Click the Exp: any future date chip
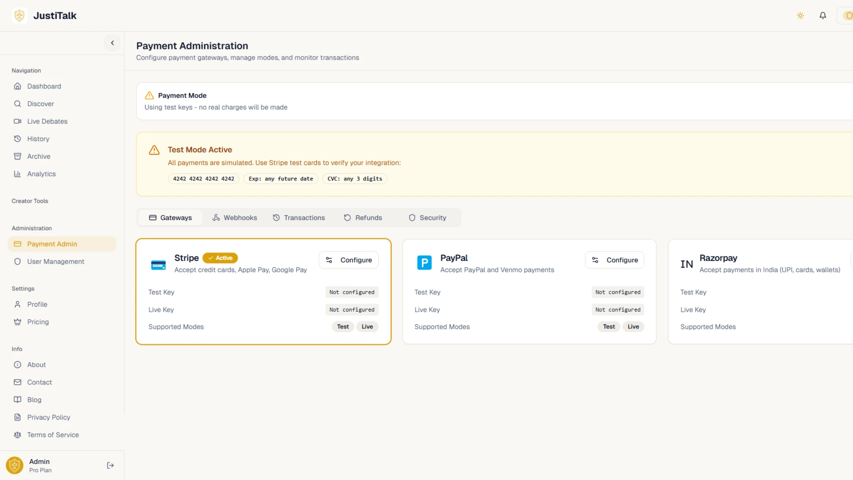The height and width of the screenshot is (480, 853). pyautogui.click(x=281, y=179)
